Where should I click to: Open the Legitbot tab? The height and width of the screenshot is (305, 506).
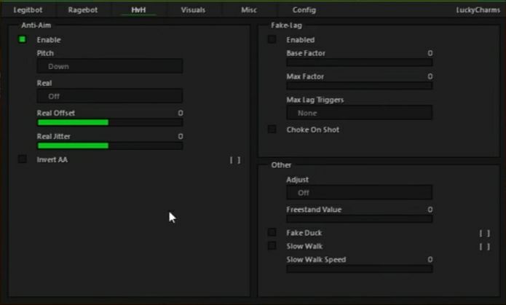point(28,10)
